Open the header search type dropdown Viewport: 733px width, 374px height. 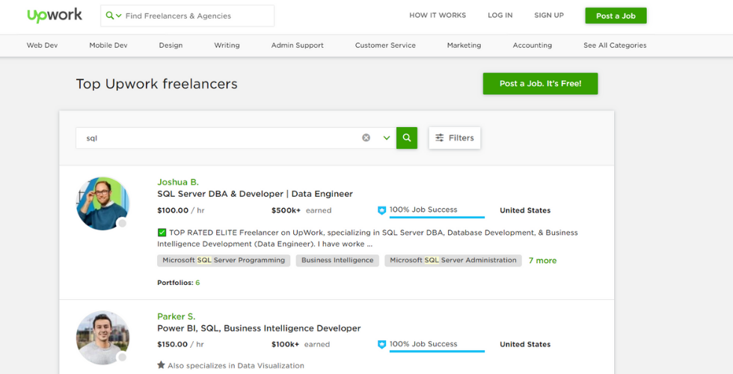[x=114, y=16]
